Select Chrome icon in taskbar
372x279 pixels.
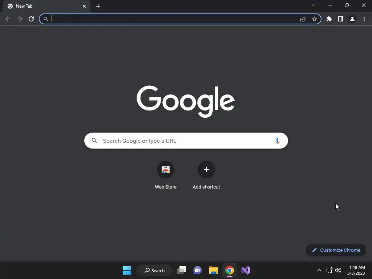[x=230, y=270]
